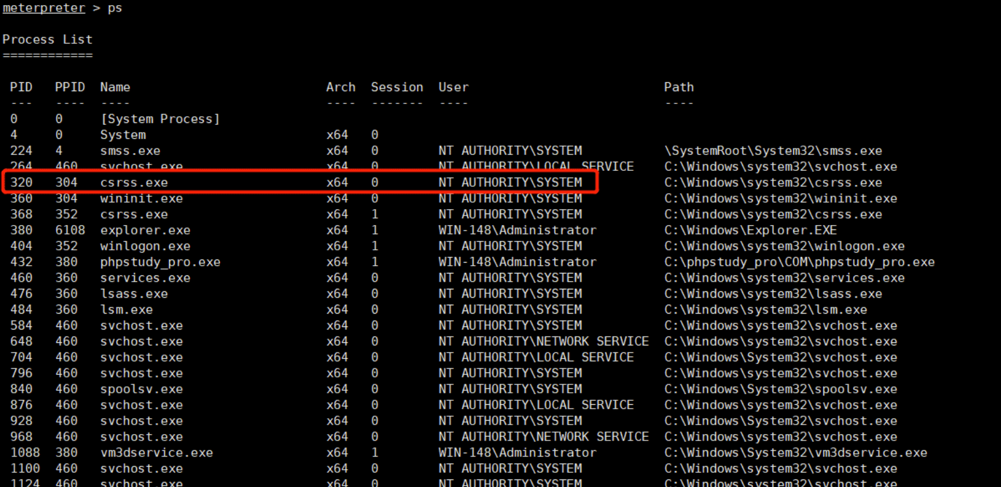Click the C:\phpstudy_pro\COM\phpstudy_pro.exe path
This screenshot has height=487, width=1001.
[x=800, y=262]
